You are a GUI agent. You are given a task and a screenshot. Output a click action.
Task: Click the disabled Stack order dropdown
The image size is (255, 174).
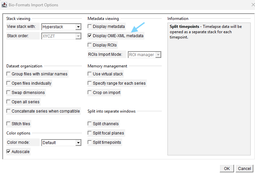61,36
